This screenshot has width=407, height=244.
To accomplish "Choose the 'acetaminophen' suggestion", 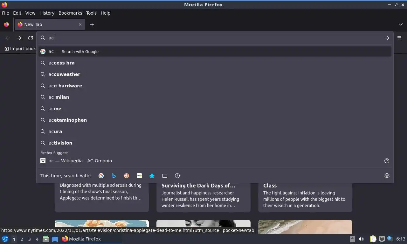I will click(215, 120).
